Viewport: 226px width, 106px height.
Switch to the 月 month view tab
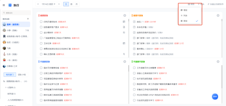coord(77,4)
